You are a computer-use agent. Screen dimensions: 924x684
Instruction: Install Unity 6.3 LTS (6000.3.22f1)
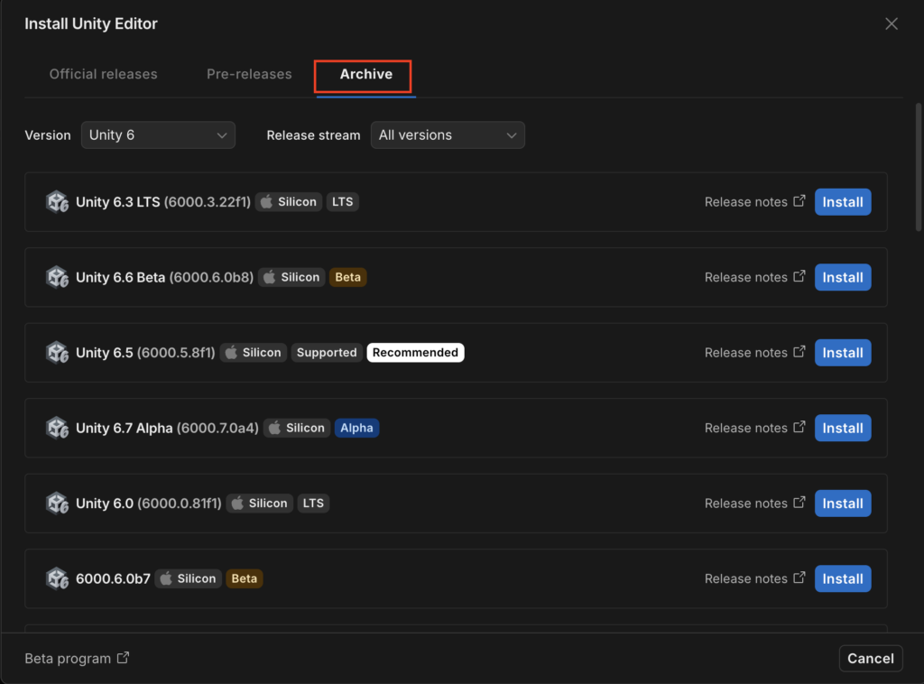[843, 202]
